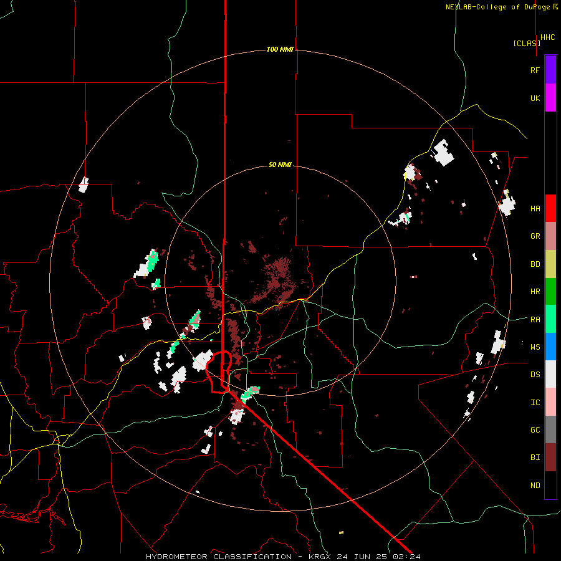561x561 pixels.
Task: Click the BI brown legend swatch
Action: pos(550,458)
